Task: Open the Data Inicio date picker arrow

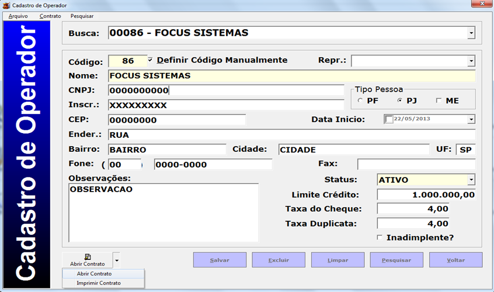Action: (471, 119)
